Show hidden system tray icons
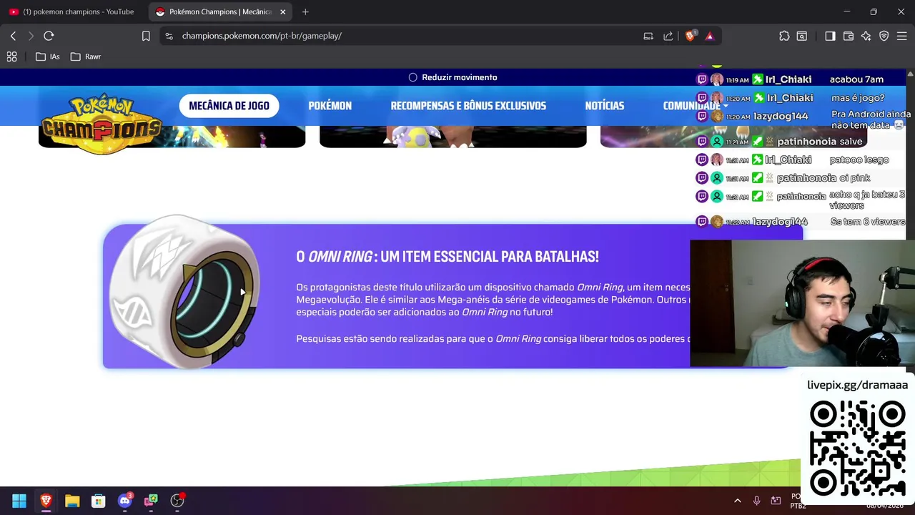The width and height of the screenshot is (915, 515). point(738,501)
